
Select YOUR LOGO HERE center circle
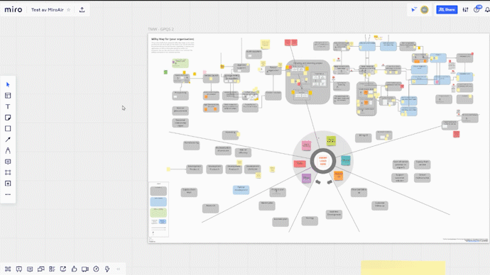(x=323, y=161)
